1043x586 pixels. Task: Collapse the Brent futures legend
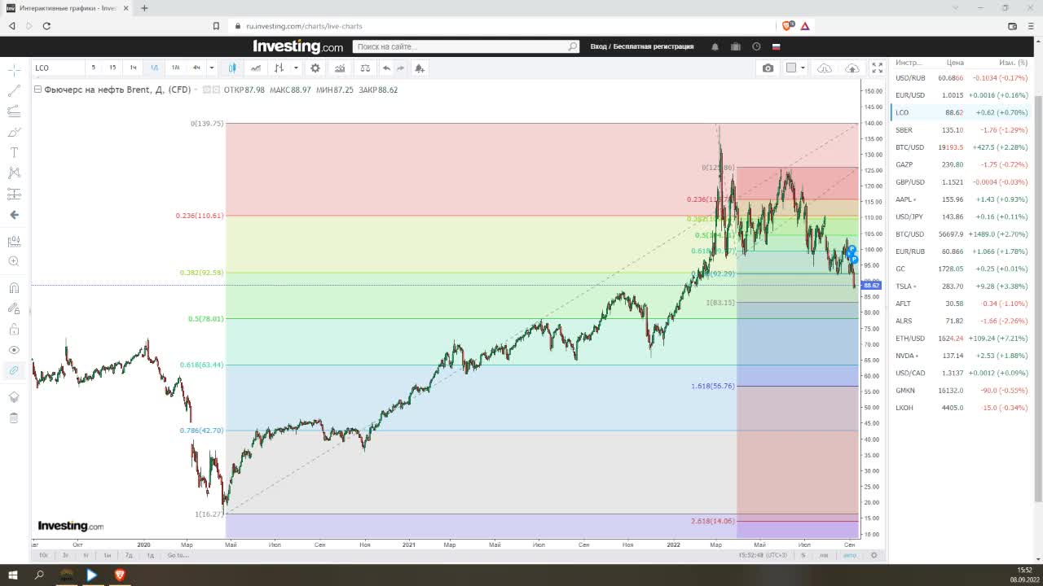point(37,90)
